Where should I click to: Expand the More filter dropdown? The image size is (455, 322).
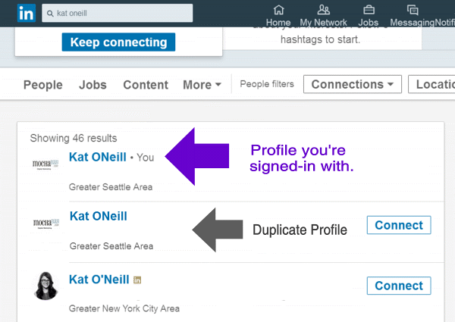[x=202, y=85]
